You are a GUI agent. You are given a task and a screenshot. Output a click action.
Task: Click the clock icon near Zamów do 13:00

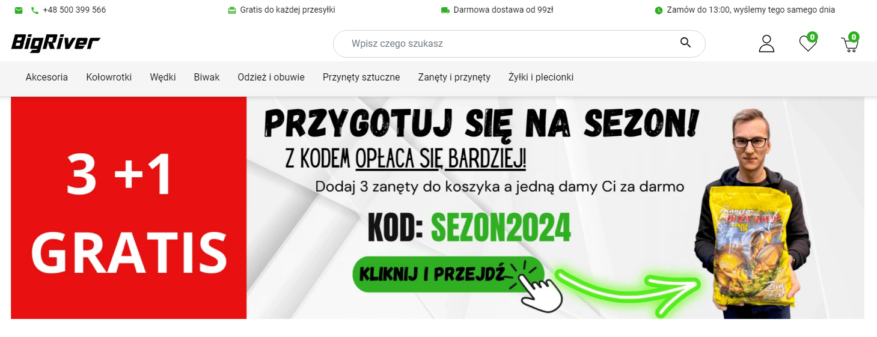coord(659,10)
